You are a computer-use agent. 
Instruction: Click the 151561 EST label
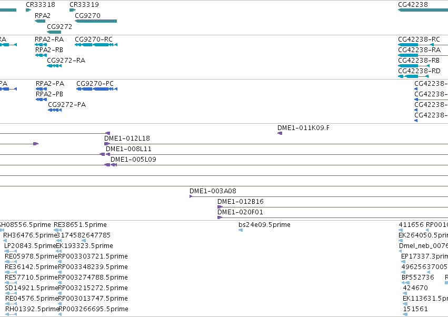[415, 309]
